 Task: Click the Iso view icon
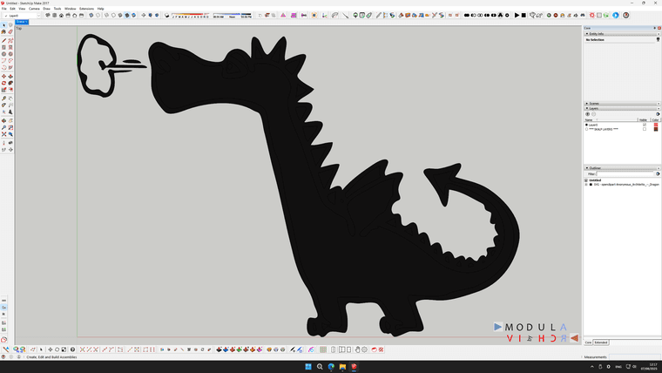tap(47, 15)
